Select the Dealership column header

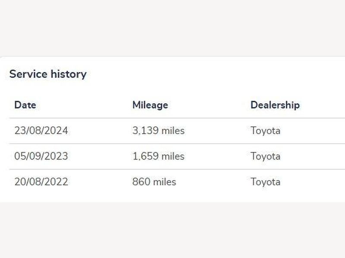pyautogui.click(x=275, y=105)
